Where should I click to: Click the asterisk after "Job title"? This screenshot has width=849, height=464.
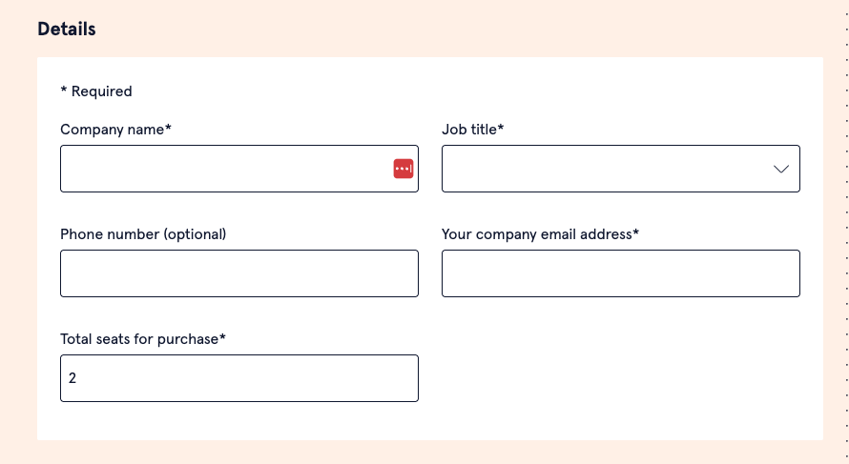click(501, 129)
